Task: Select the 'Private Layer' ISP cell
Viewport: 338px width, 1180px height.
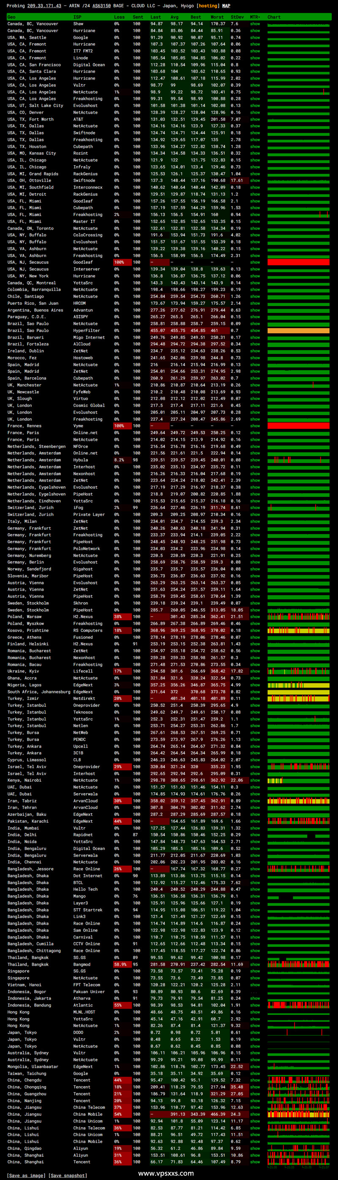Action: (x=89, y=515)
